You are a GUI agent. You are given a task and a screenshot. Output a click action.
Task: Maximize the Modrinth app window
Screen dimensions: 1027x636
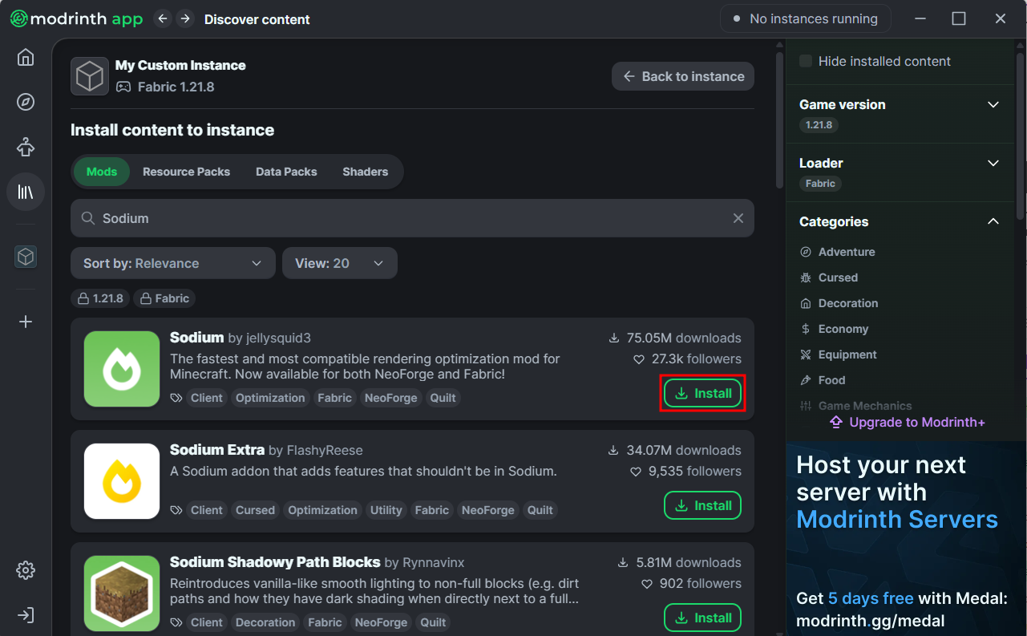[x=959, y=18]
